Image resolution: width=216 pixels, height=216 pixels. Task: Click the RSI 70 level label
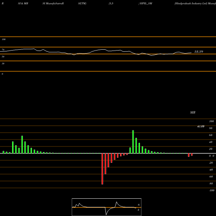click(x=3, y=50)
